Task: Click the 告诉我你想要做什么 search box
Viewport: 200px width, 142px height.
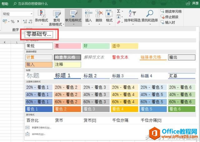Action: click(x=33, y=3)
